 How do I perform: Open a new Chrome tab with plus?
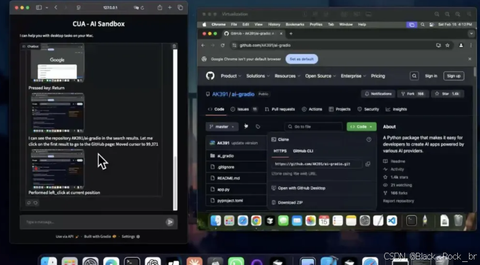click(291, 34)
